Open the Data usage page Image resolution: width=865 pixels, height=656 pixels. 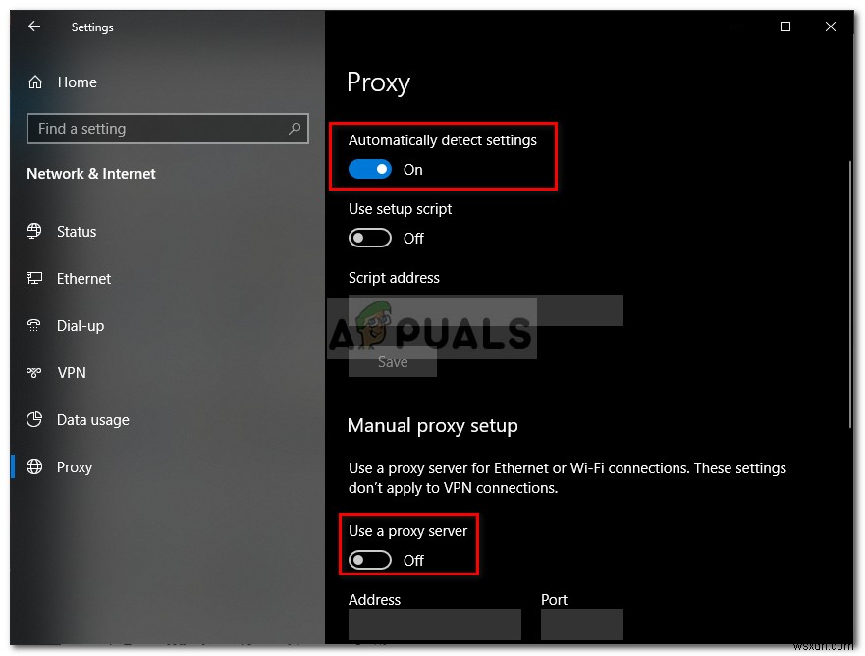pos(92,420)
